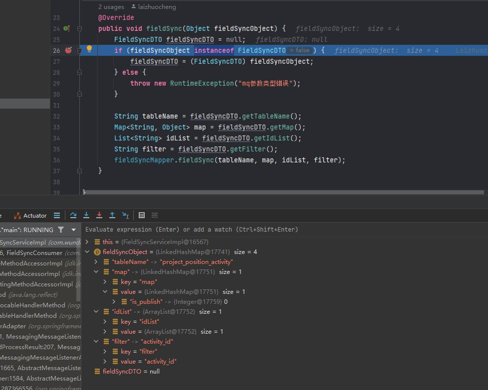Click the red Force Step Into icon
488x390 pixels.
[99, 215]
